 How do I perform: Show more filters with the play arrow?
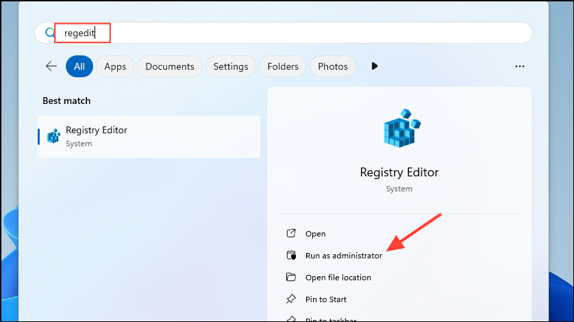coord(374,66)
